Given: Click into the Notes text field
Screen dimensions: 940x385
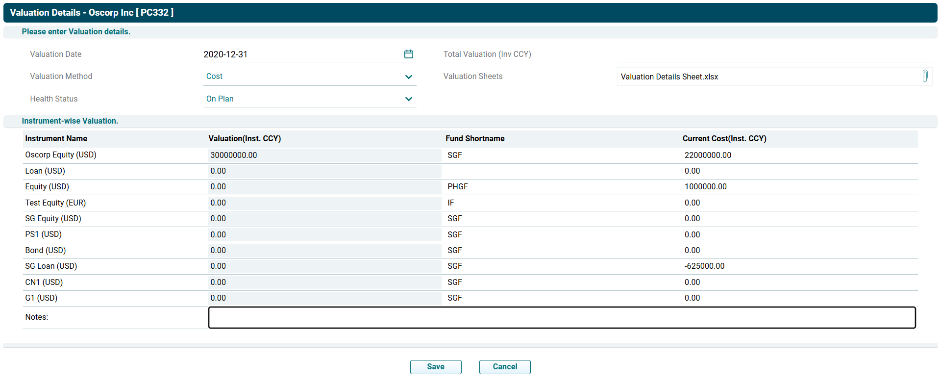Looking at the screenshot, I should [x=562, y=317].
